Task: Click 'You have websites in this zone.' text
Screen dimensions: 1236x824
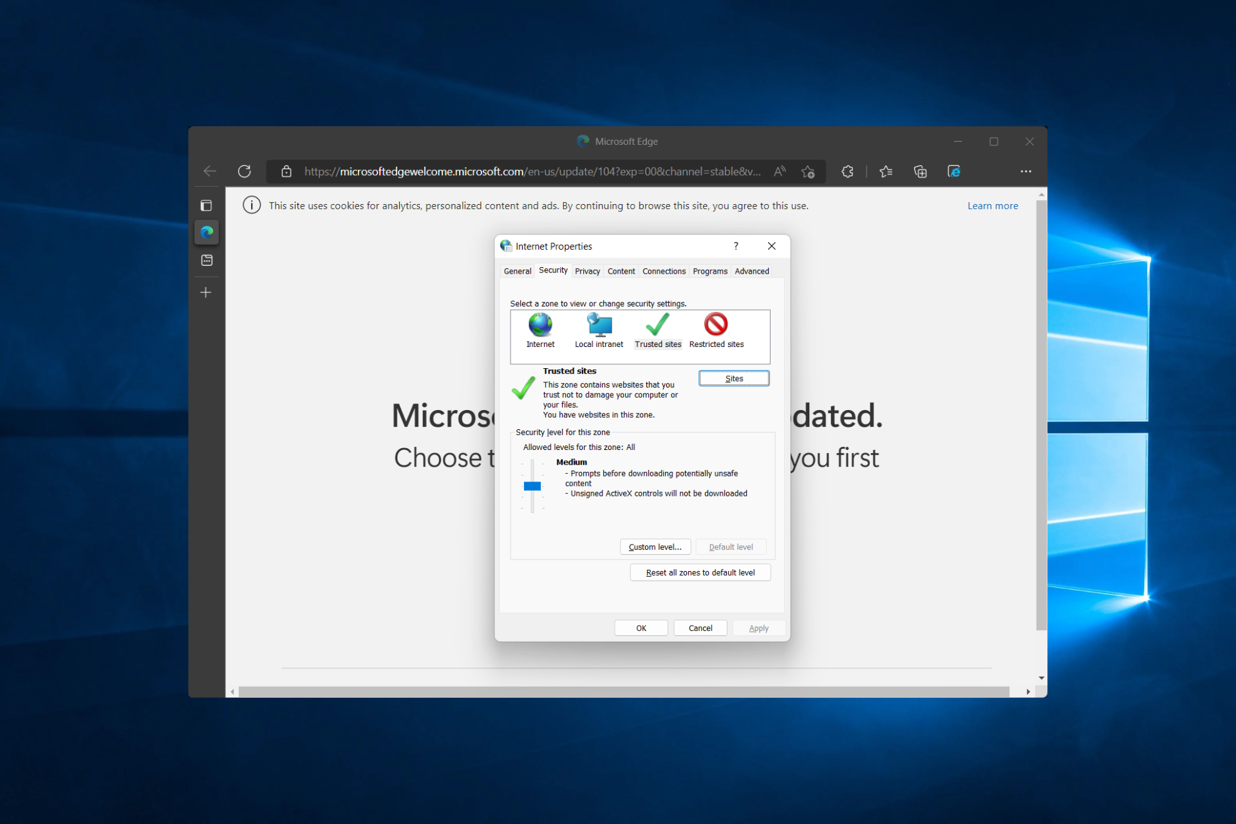Action: 599,415
